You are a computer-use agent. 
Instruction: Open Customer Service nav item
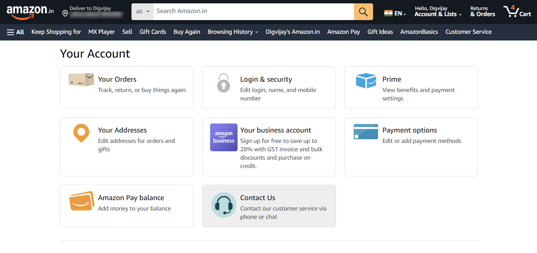468,32
